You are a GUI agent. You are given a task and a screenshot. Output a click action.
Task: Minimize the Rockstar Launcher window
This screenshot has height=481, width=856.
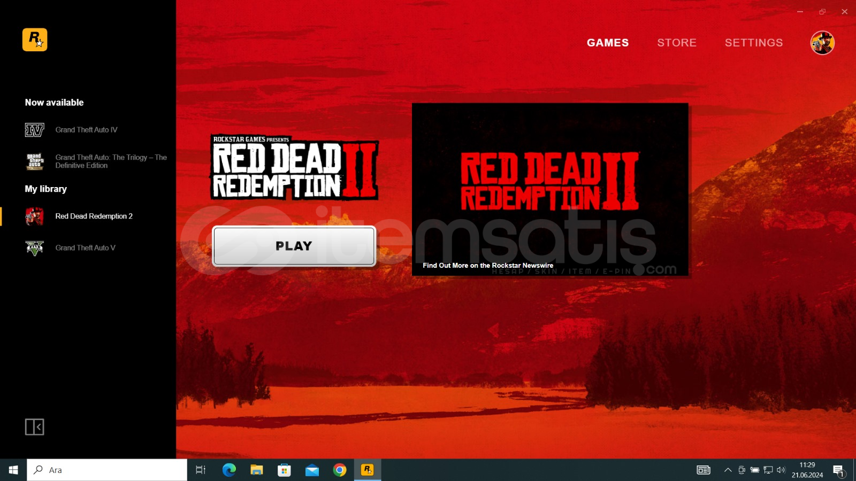coord(800,12)
